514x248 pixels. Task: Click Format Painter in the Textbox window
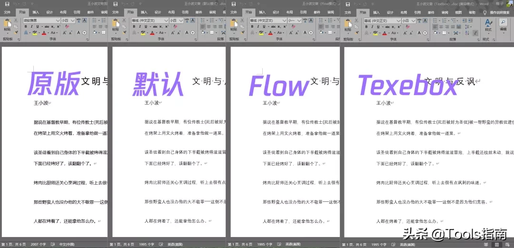356,33
